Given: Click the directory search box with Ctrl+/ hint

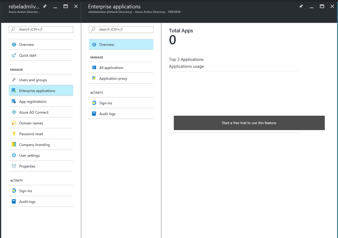Looking at the screenshot, I should pos(41,29).
